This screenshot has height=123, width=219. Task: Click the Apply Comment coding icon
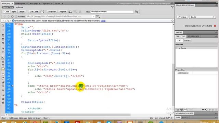point(3,75)
